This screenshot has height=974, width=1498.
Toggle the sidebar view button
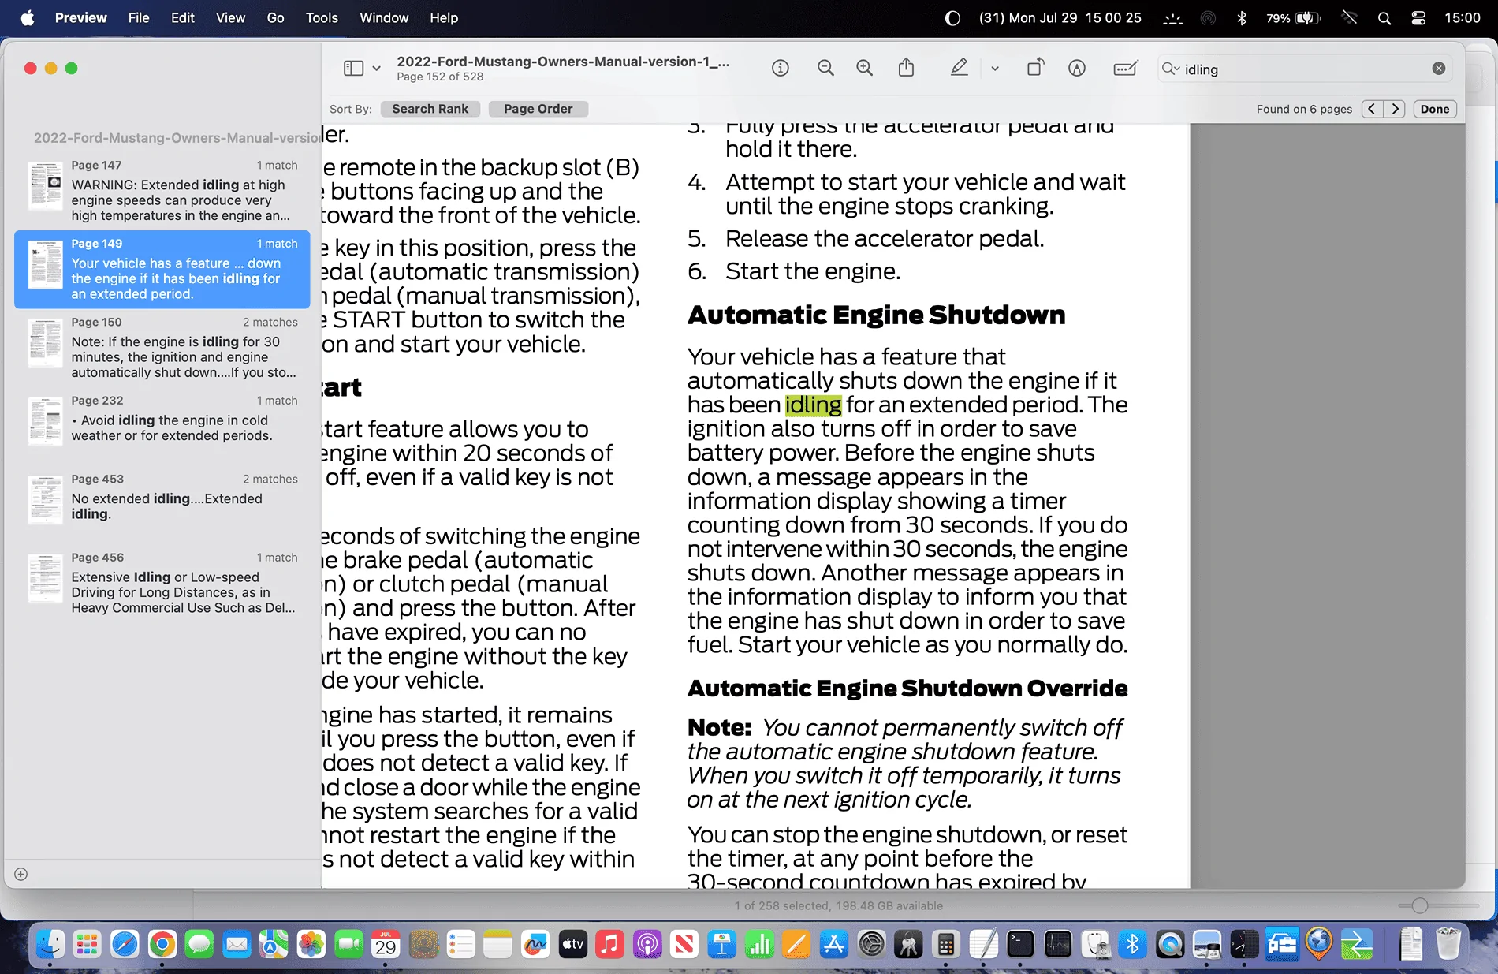tap(353, 69)
